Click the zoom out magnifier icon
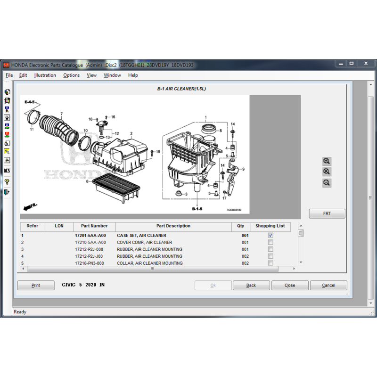377x377 pixels. [327, 183]
